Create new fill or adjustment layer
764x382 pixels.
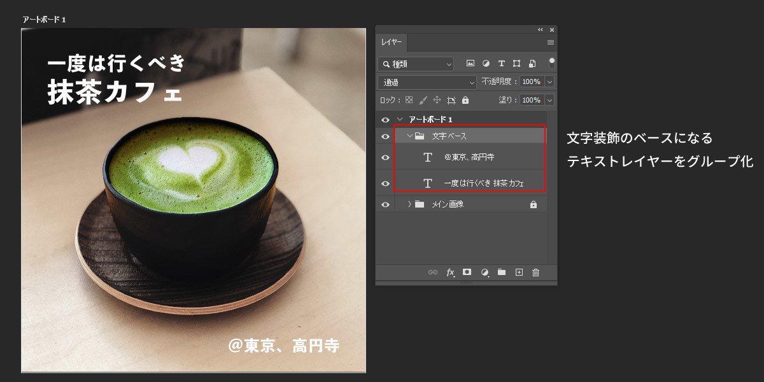(x=485, y=272)
